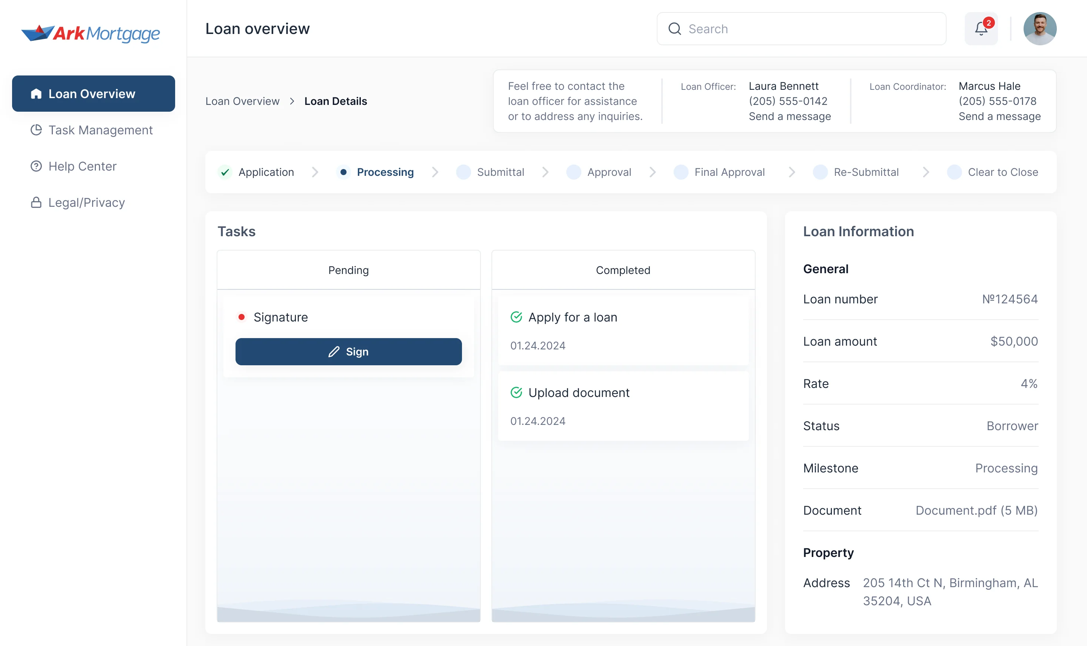Click the chevron after the Application step

[315, 172]
